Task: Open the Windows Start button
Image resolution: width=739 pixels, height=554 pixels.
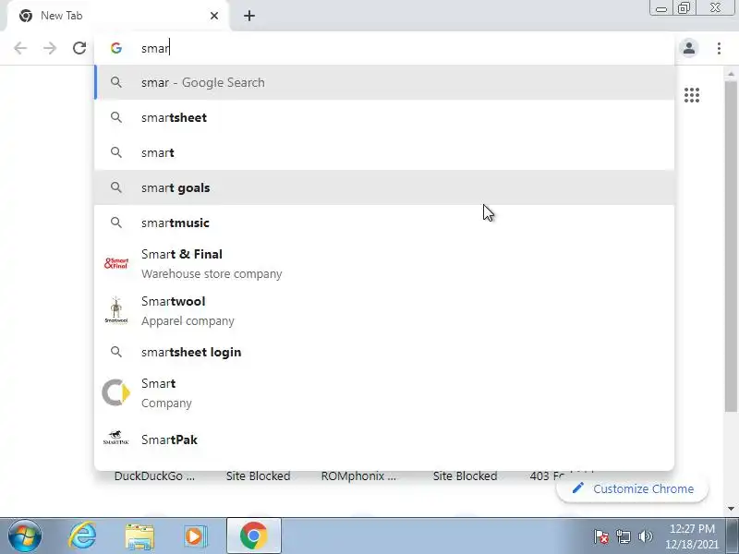Action: click(24, 536)
